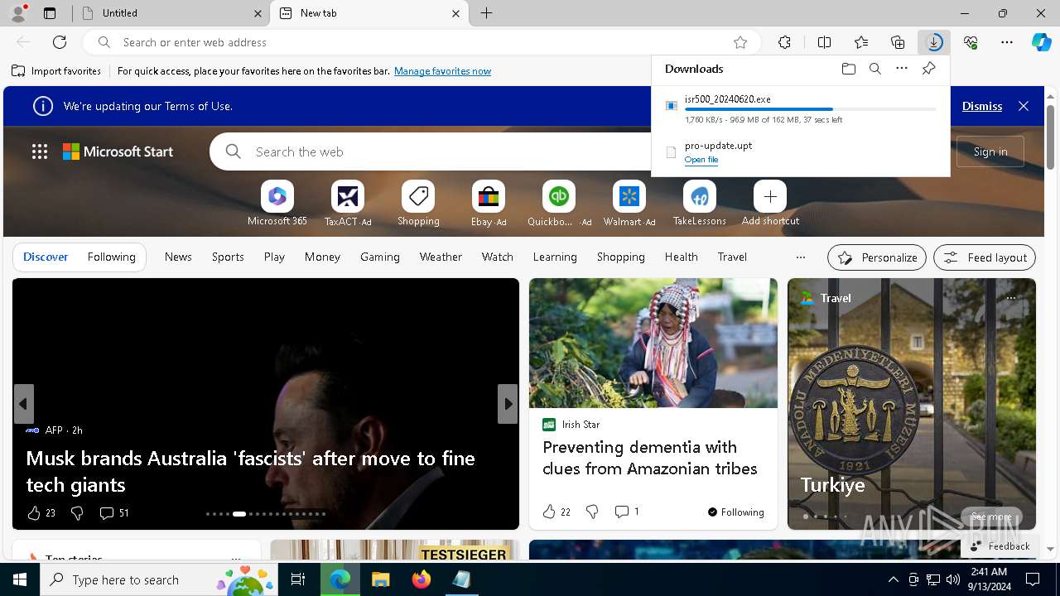Click the Sign in button
The width and height of the screenshot is (1060, 596).
pos(990,151)
